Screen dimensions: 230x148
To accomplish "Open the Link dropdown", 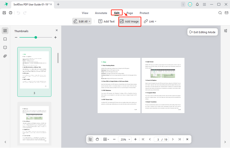I will tap(150, 21).
